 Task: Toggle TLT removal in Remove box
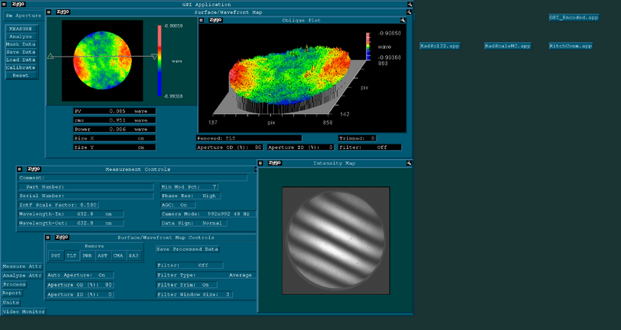coord(71,256)
